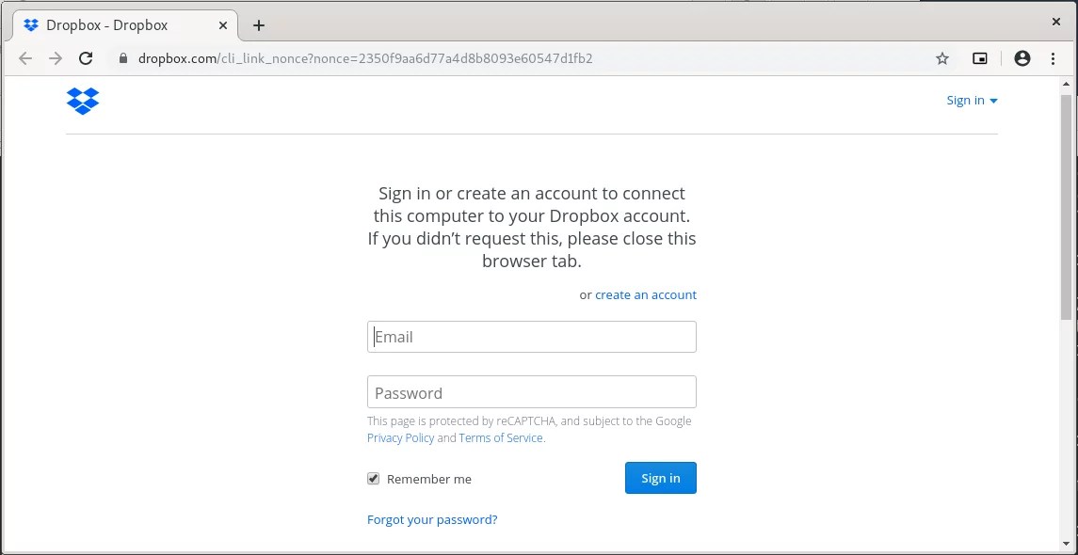This screenshot has height=555, width=1078.
Task: Click Forgot your password link
Action: pos(432,519)
